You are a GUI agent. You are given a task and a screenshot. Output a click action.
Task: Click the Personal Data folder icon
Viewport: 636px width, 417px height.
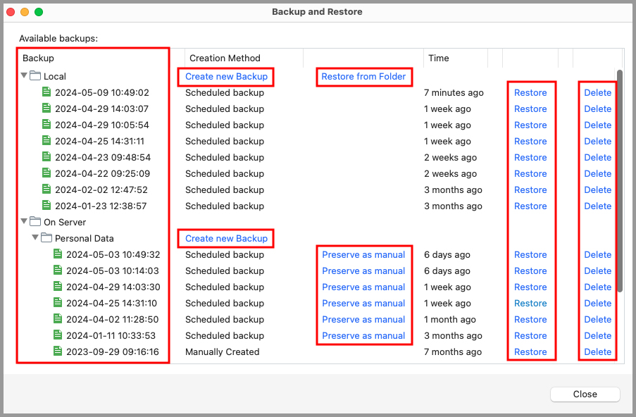[x=46, y=237]
